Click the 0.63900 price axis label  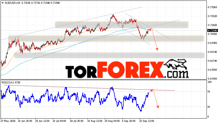(x=212, y=79)
